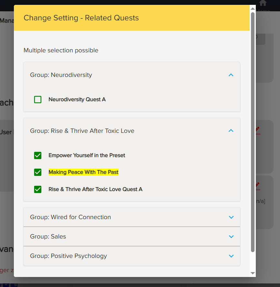Click the upper red pencil edit icon

click(257, 130)
